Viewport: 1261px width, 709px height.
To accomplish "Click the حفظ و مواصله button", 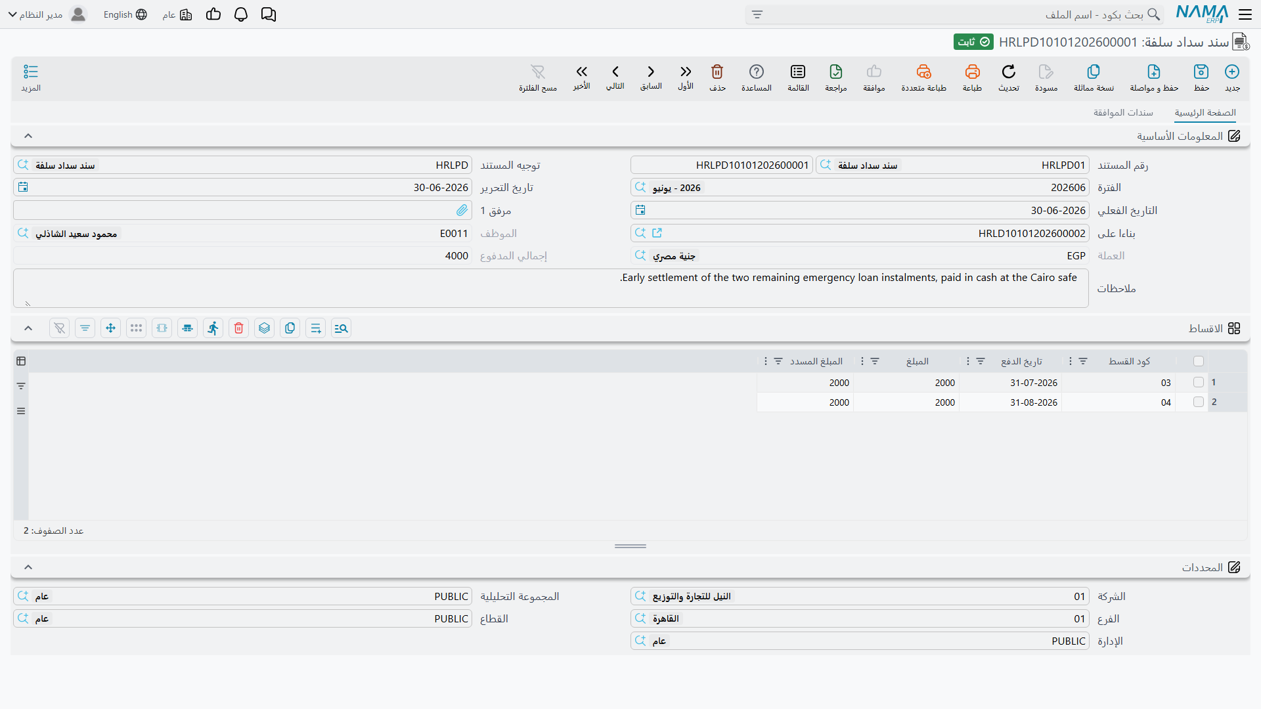I will click(x=1154, y=77).
